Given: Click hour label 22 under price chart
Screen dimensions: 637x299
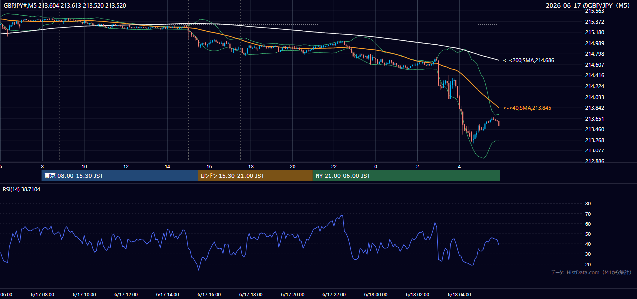Looking at the screenshot, I should click(334, 167).
